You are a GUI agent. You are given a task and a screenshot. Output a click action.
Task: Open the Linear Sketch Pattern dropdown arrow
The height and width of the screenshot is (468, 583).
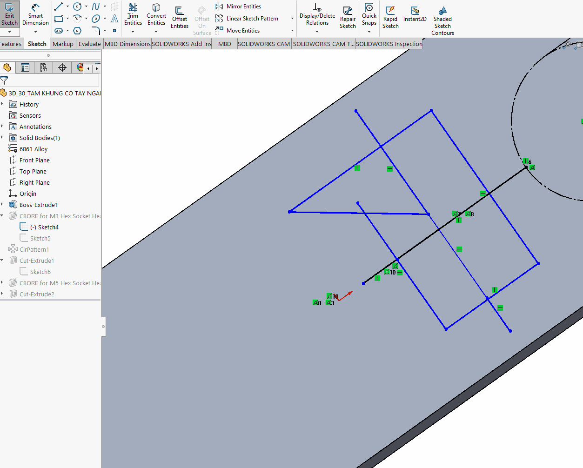point(292,19)
